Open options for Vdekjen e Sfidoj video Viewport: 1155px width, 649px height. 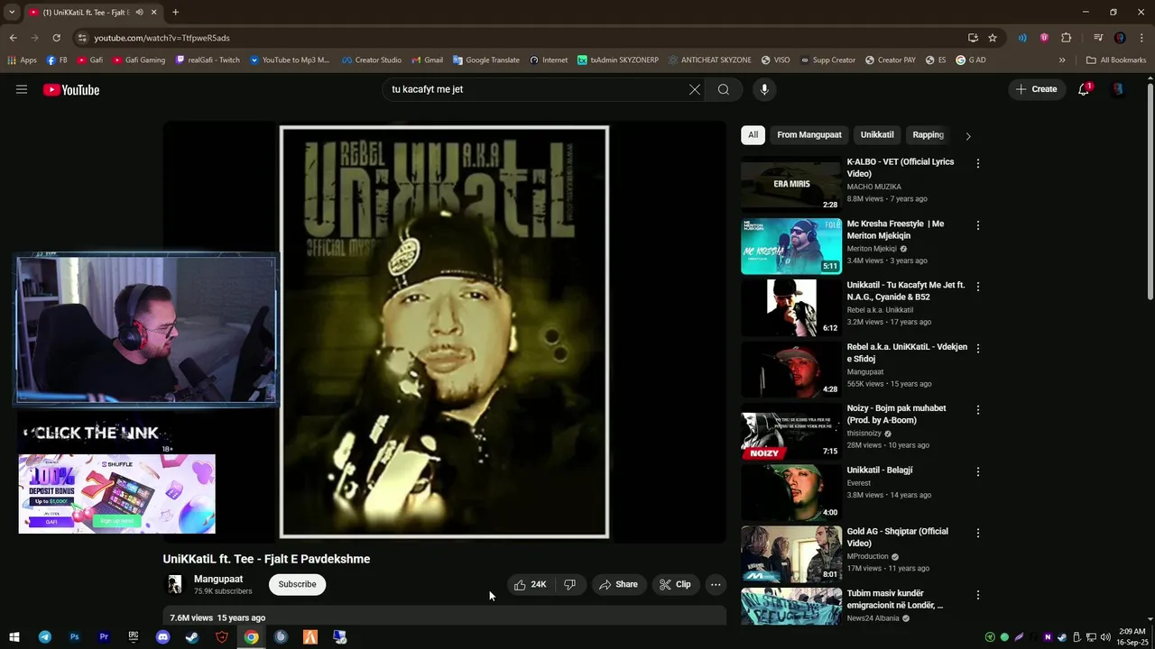[977, 348]
